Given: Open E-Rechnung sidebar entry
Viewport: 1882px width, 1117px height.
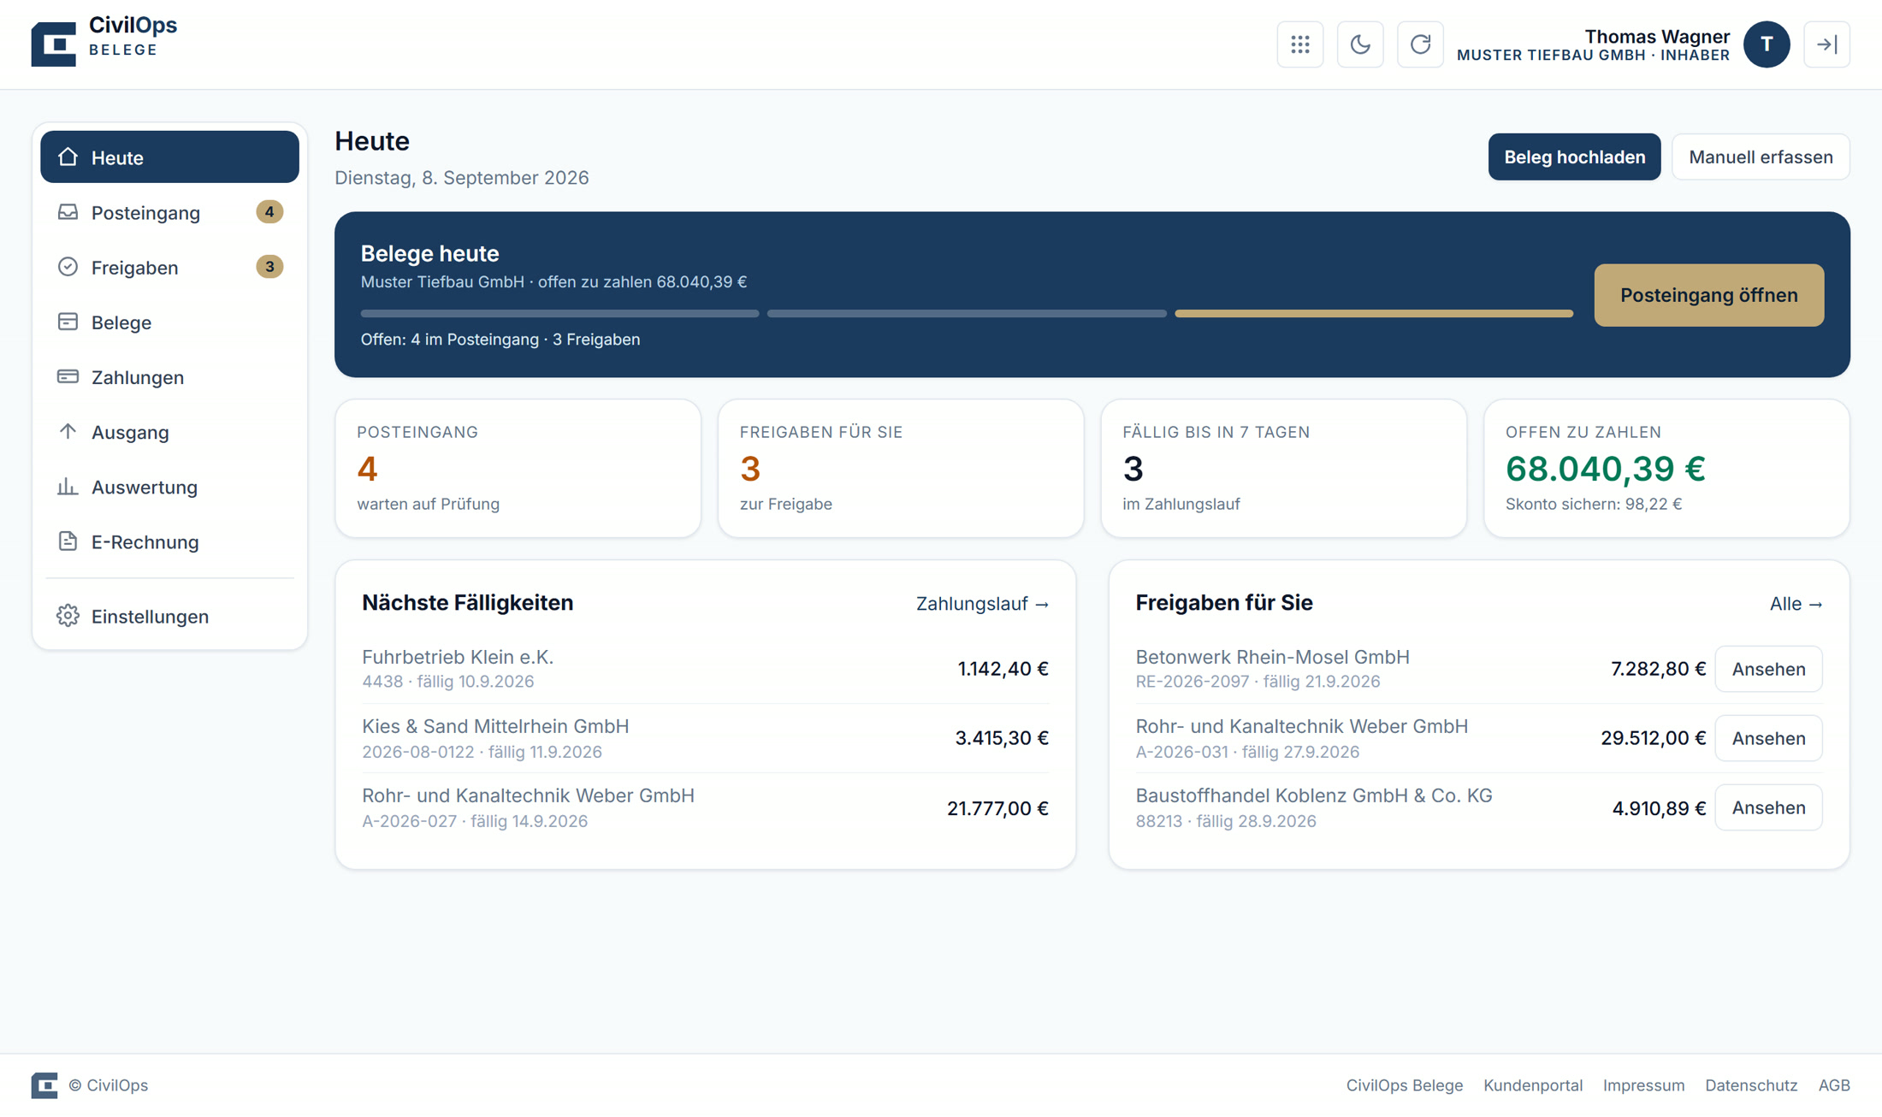Looking at the screenshot, I should coord(169,541).
